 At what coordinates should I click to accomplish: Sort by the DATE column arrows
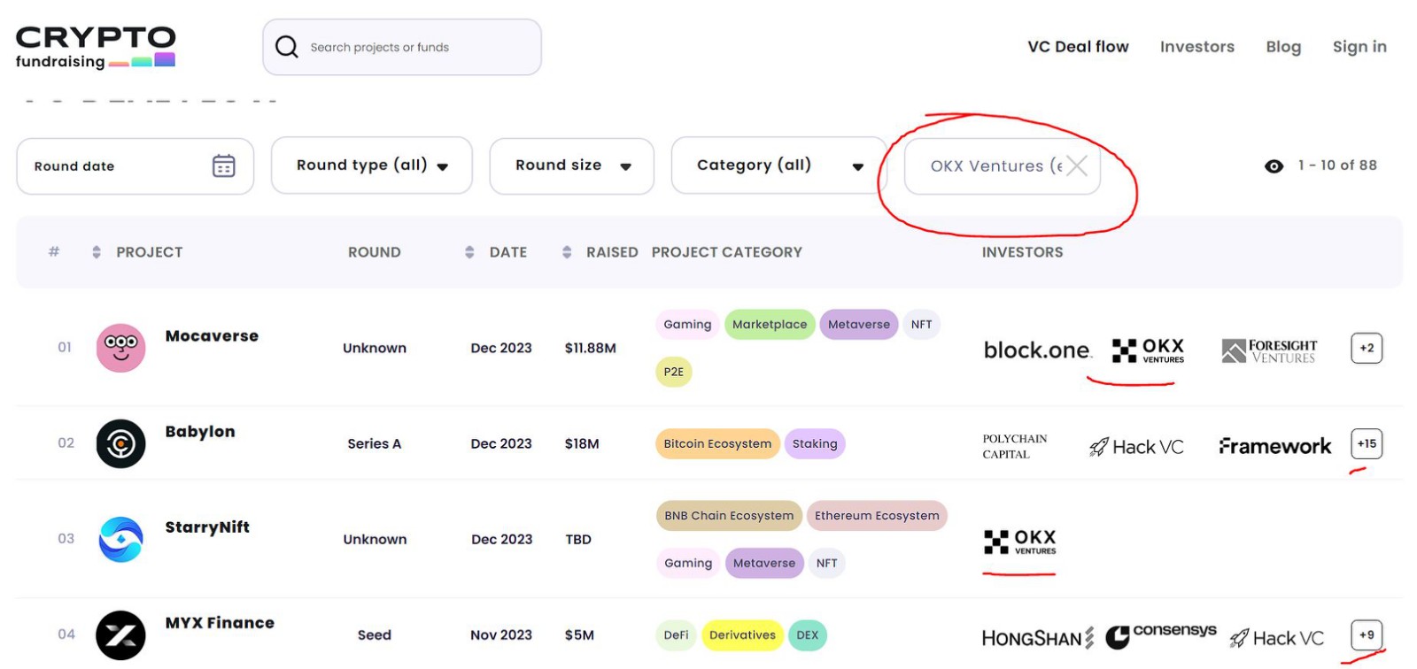[469, 252]
